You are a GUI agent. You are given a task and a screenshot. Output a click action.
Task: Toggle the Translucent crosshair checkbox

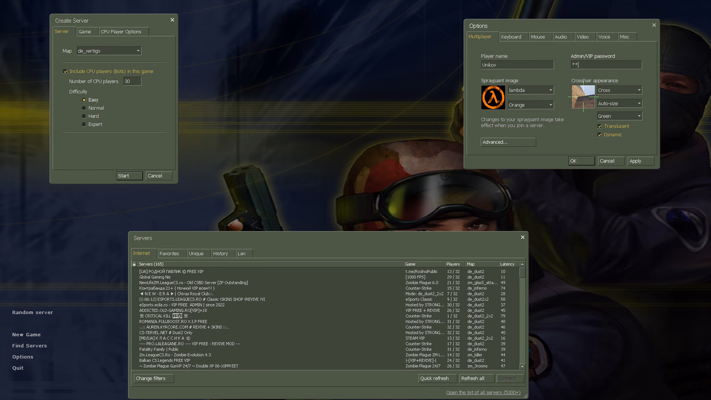coord(600,126)
